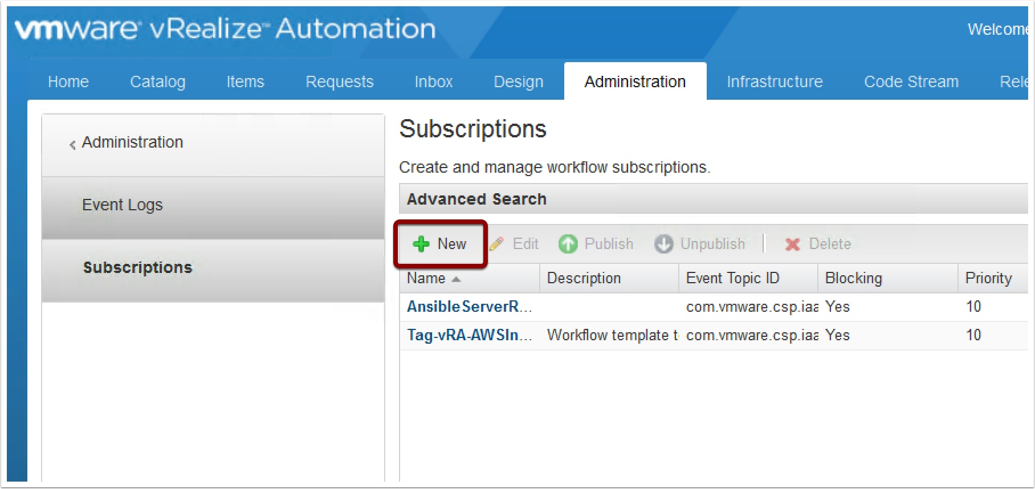Open the Tag-vRA-AWSIn... subscription link

[x=468, y=335]
